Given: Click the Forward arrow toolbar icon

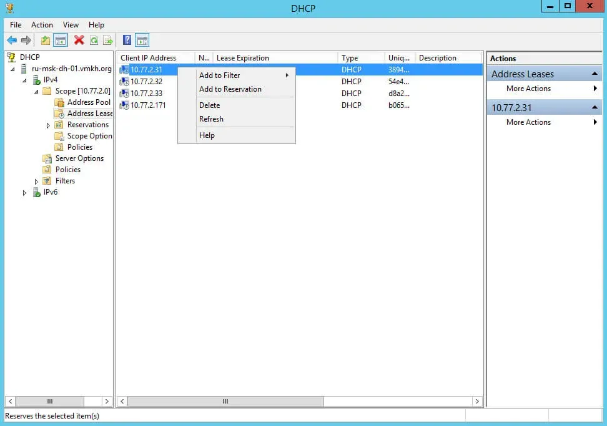Looking at the screenshot, I should [26, 40].
